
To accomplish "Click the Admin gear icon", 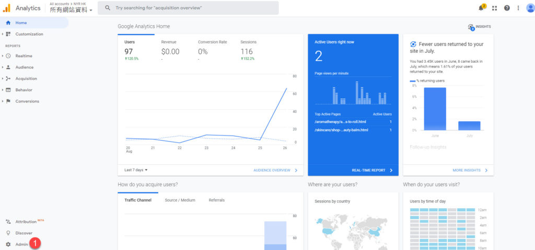I will 8,244.
